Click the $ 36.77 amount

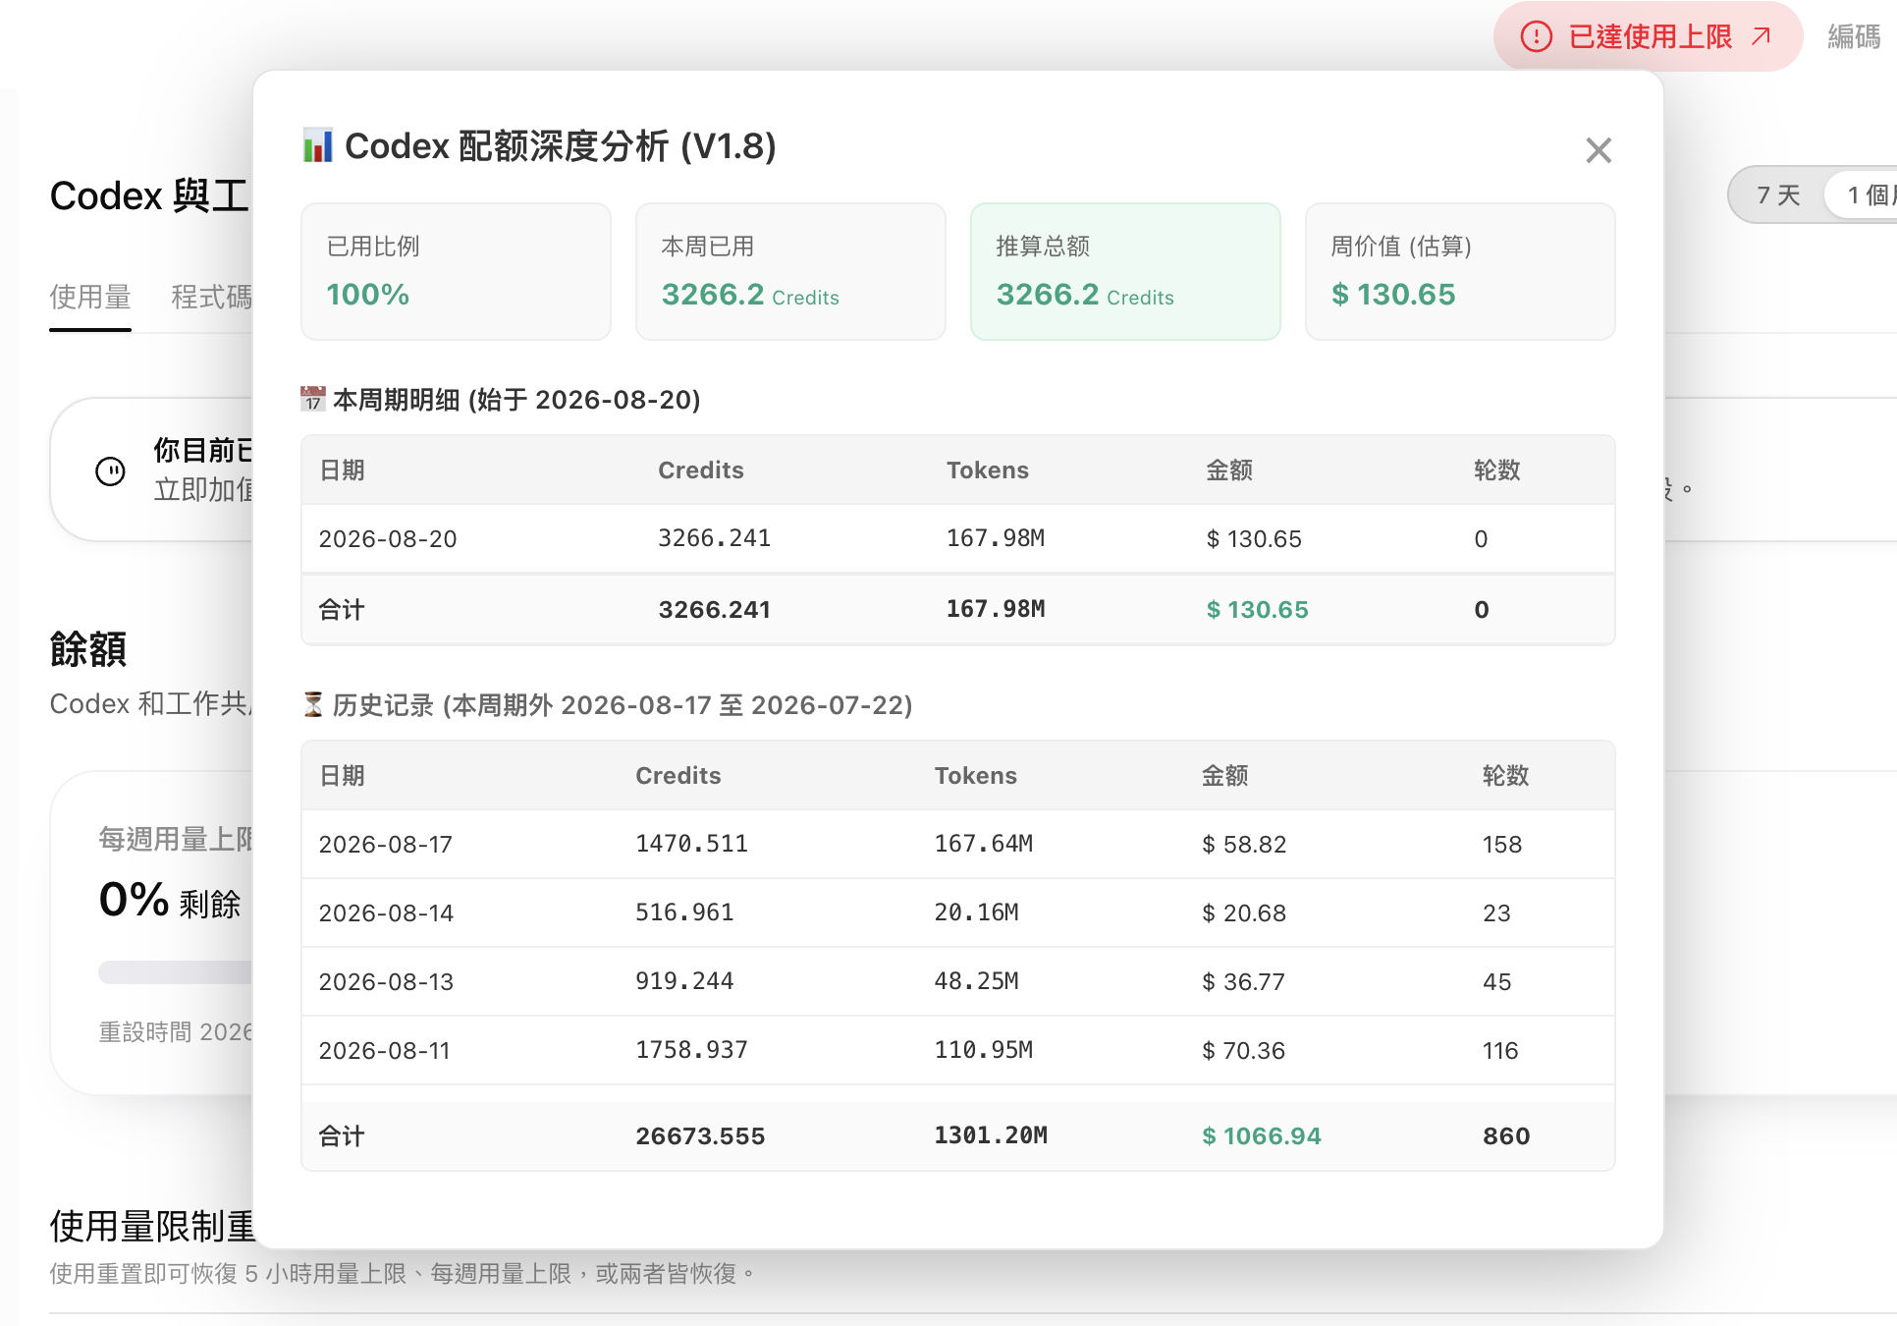coord(1243,981)
